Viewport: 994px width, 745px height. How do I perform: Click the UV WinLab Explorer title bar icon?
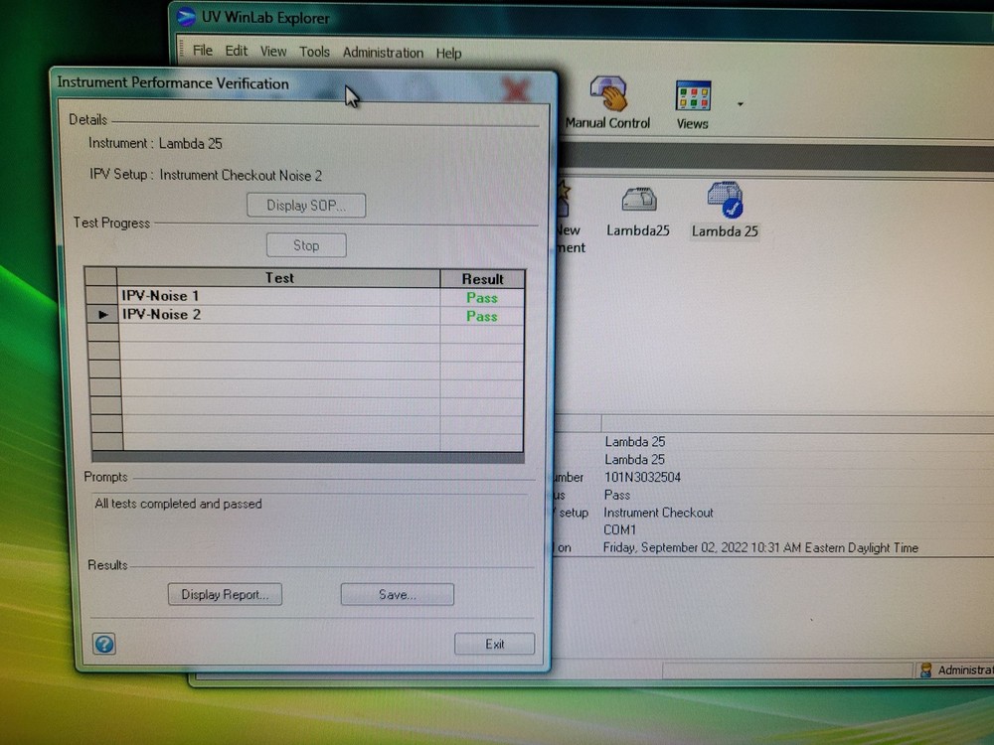(x=186, y=17)
